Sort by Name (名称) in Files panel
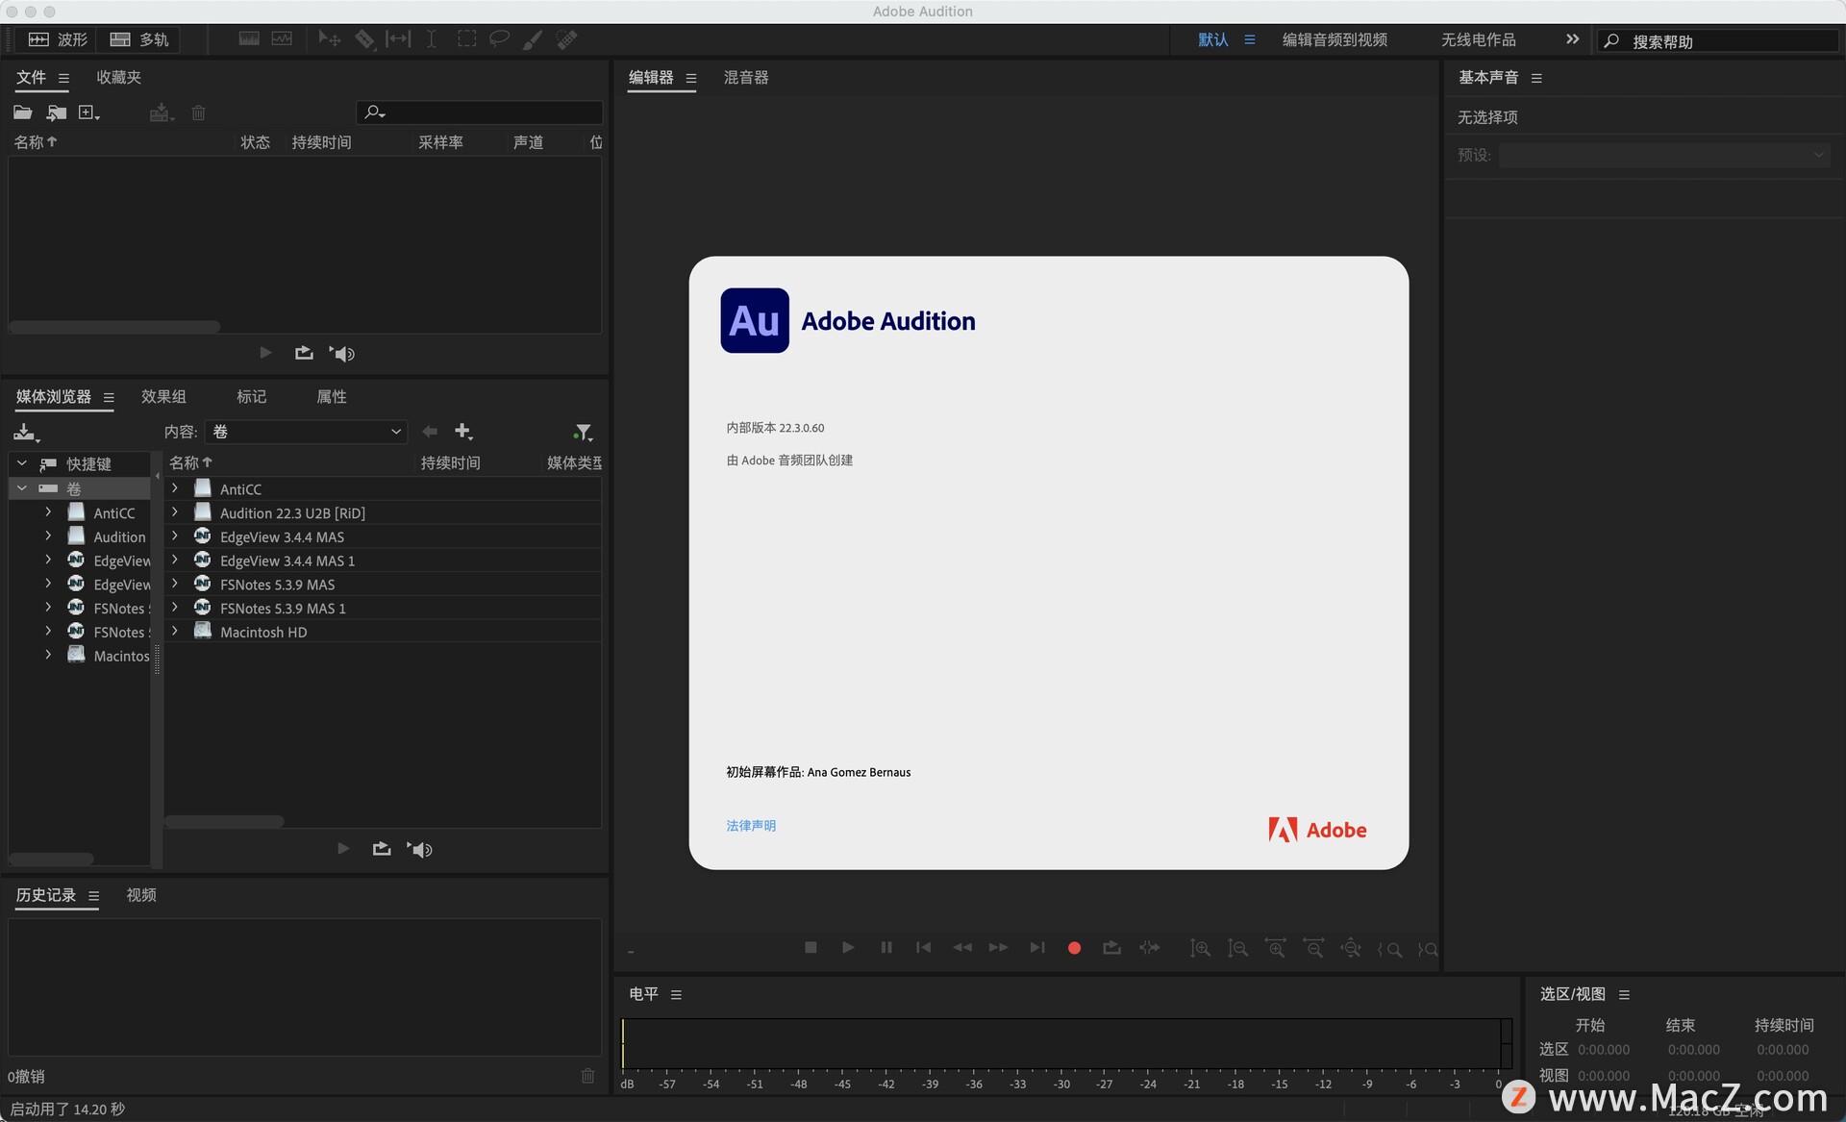The image size is (1846, 1122). click(36, 142)
